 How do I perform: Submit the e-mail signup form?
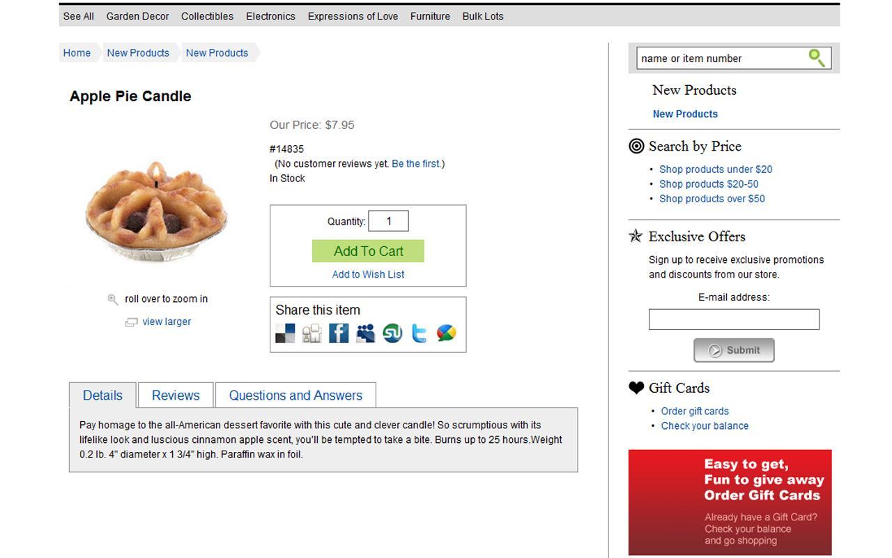[734, 350]
